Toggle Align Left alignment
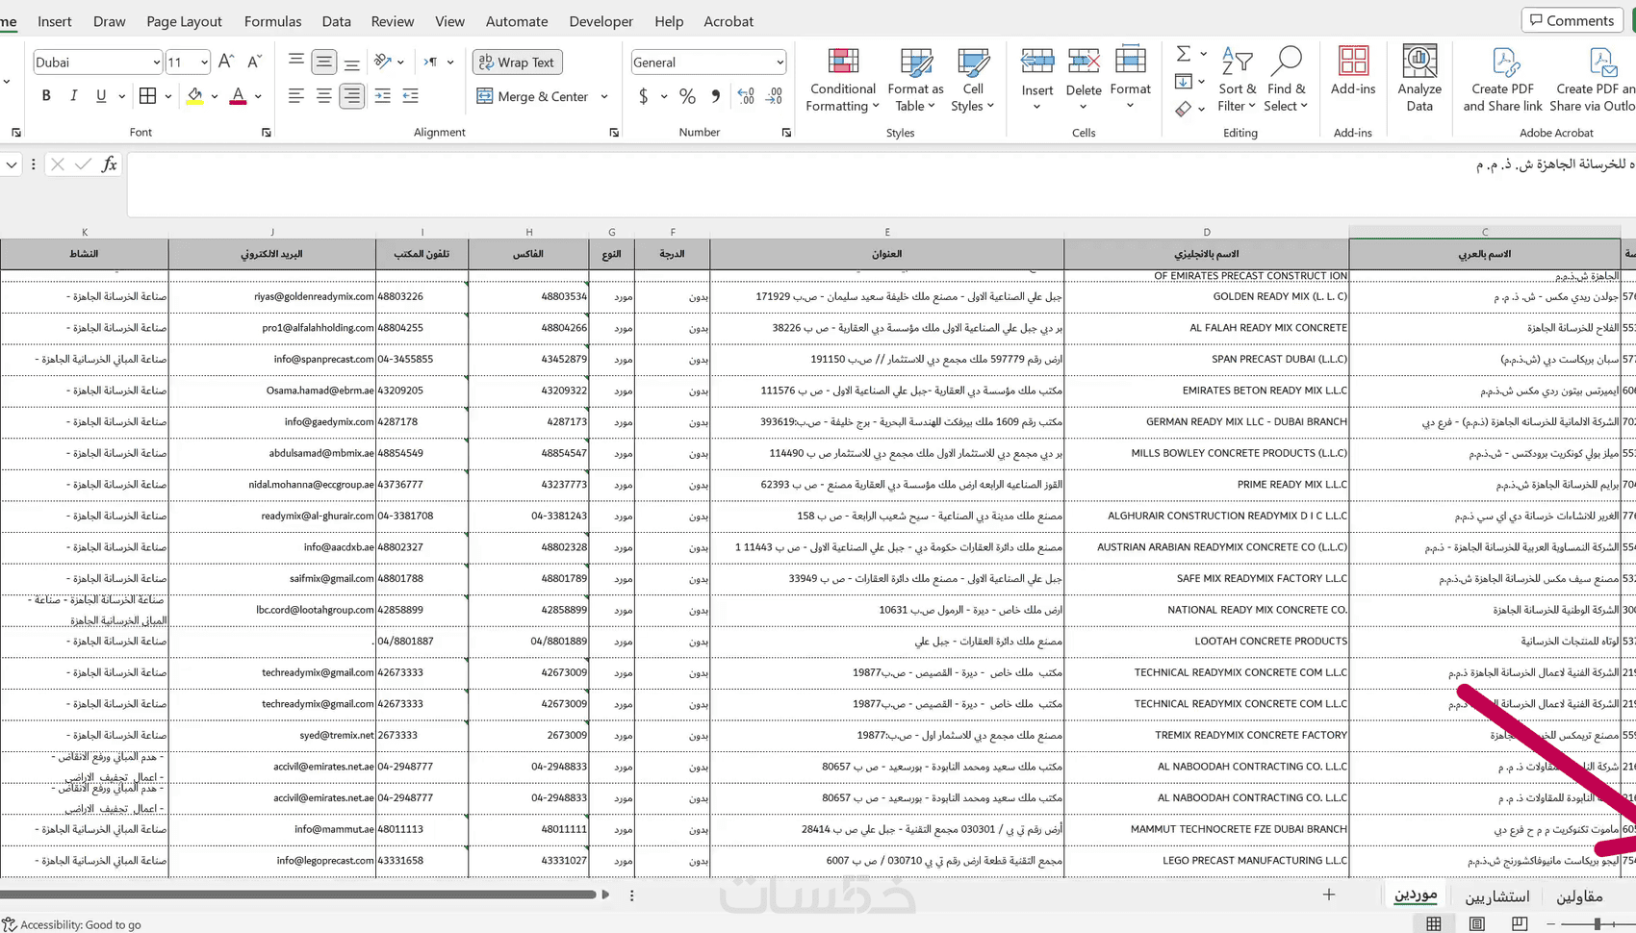 pos(296,96)
